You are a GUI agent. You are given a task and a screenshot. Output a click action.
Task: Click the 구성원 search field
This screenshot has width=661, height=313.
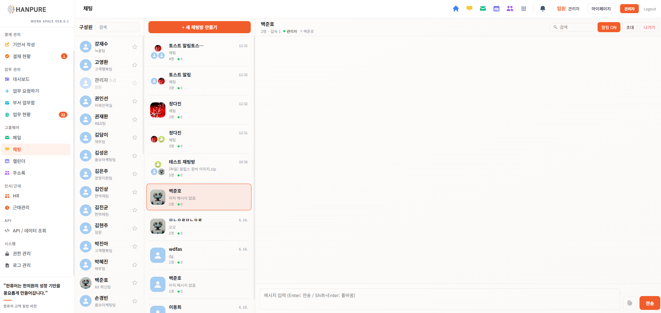tap(118, 27)
